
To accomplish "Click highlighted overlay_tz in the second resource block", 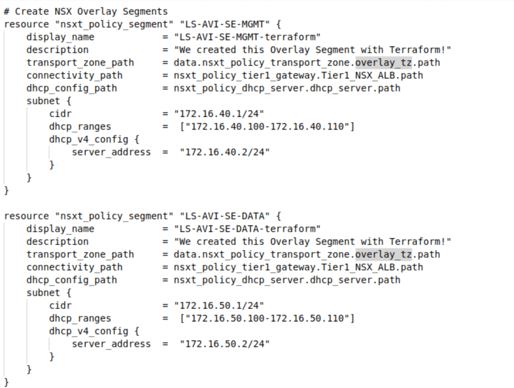I will 383,254.
